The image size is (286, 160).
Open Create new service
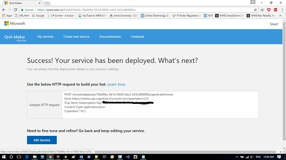coord(77,36)
